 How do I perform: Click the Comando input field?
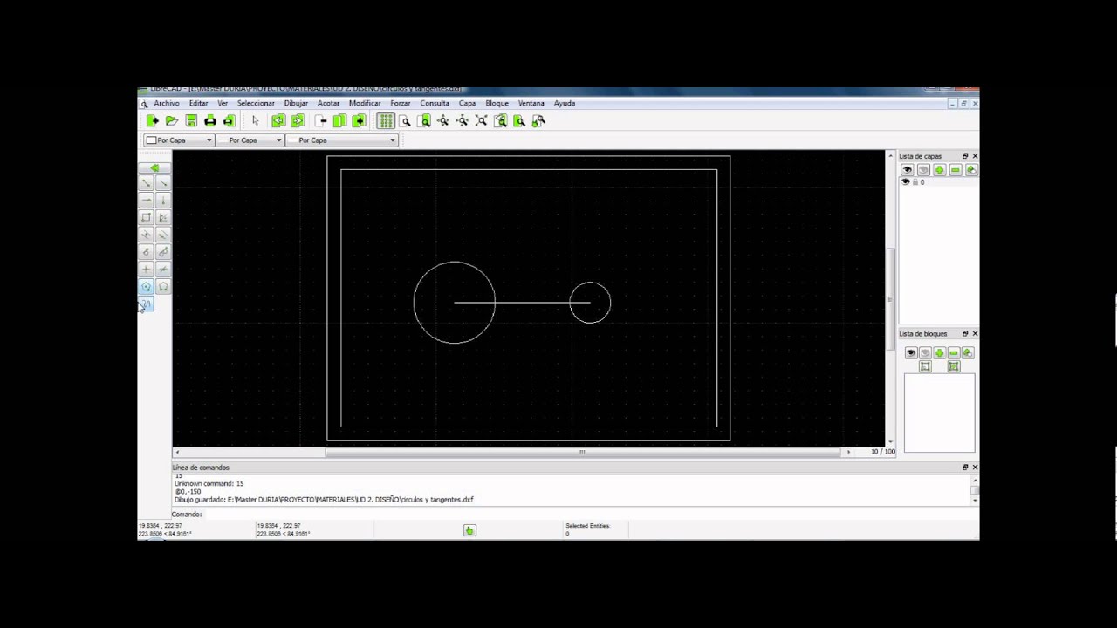tap(589, 514)
